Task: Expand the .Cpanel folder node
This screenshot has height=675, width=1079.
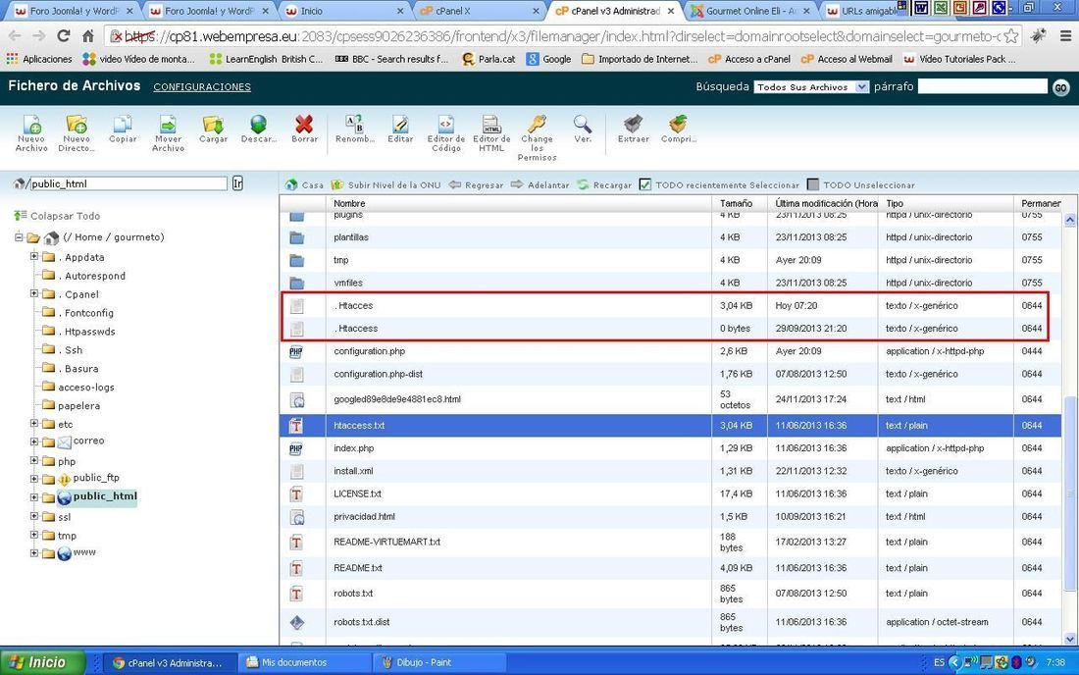Action: pyautogui.click(x=33, y=293)
